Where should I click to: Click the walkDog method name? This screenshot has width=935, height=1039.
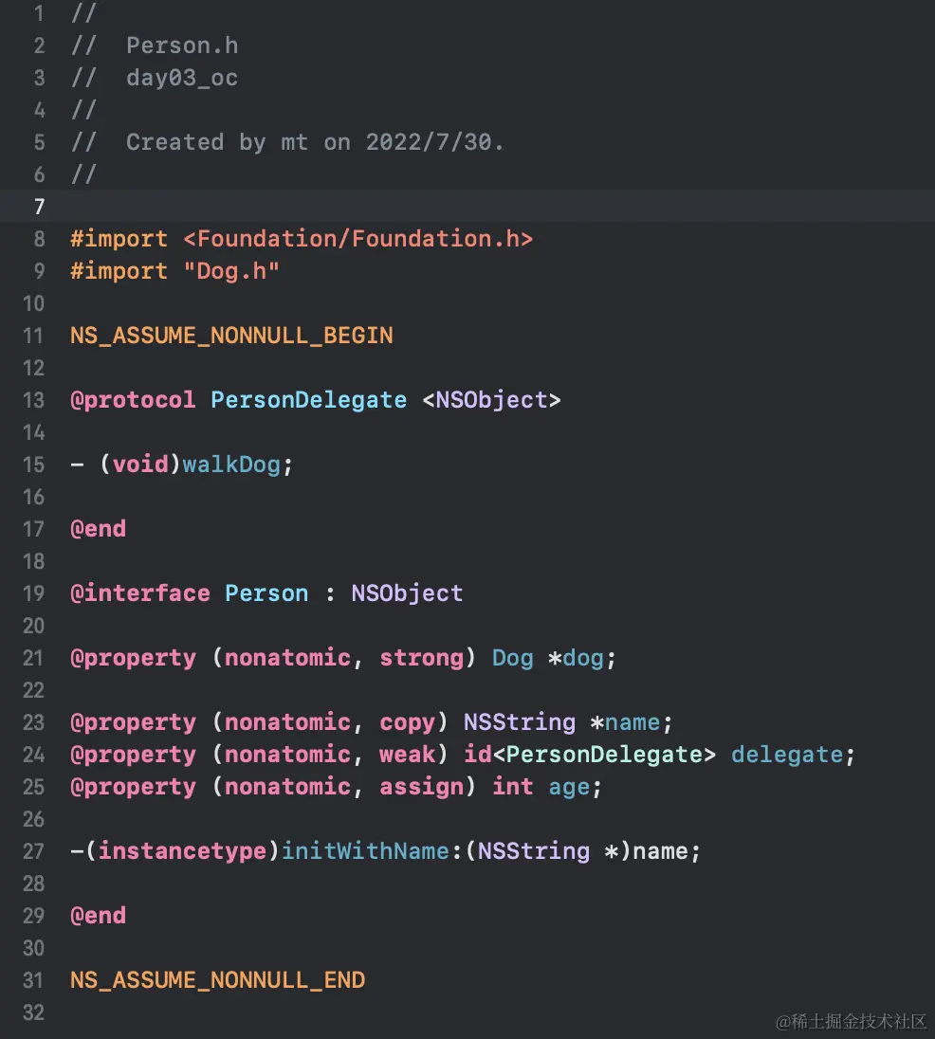pos(231,465)
